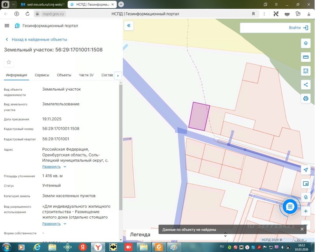
Task: Select the ruler measurement tool
Action: 306,57
